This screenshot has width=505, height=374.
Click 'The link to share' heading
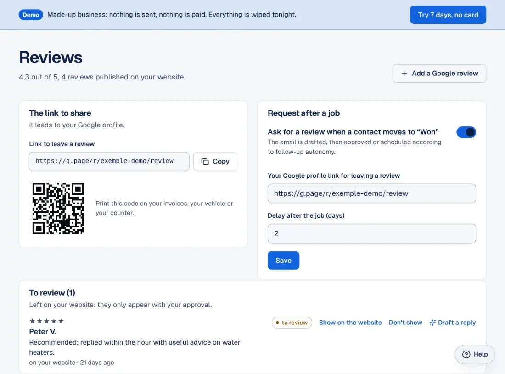60,113
